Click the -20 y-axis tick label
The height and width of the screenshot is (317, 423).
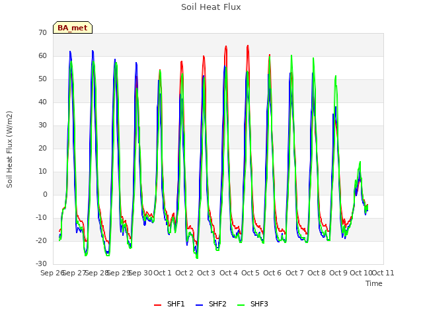41,240
